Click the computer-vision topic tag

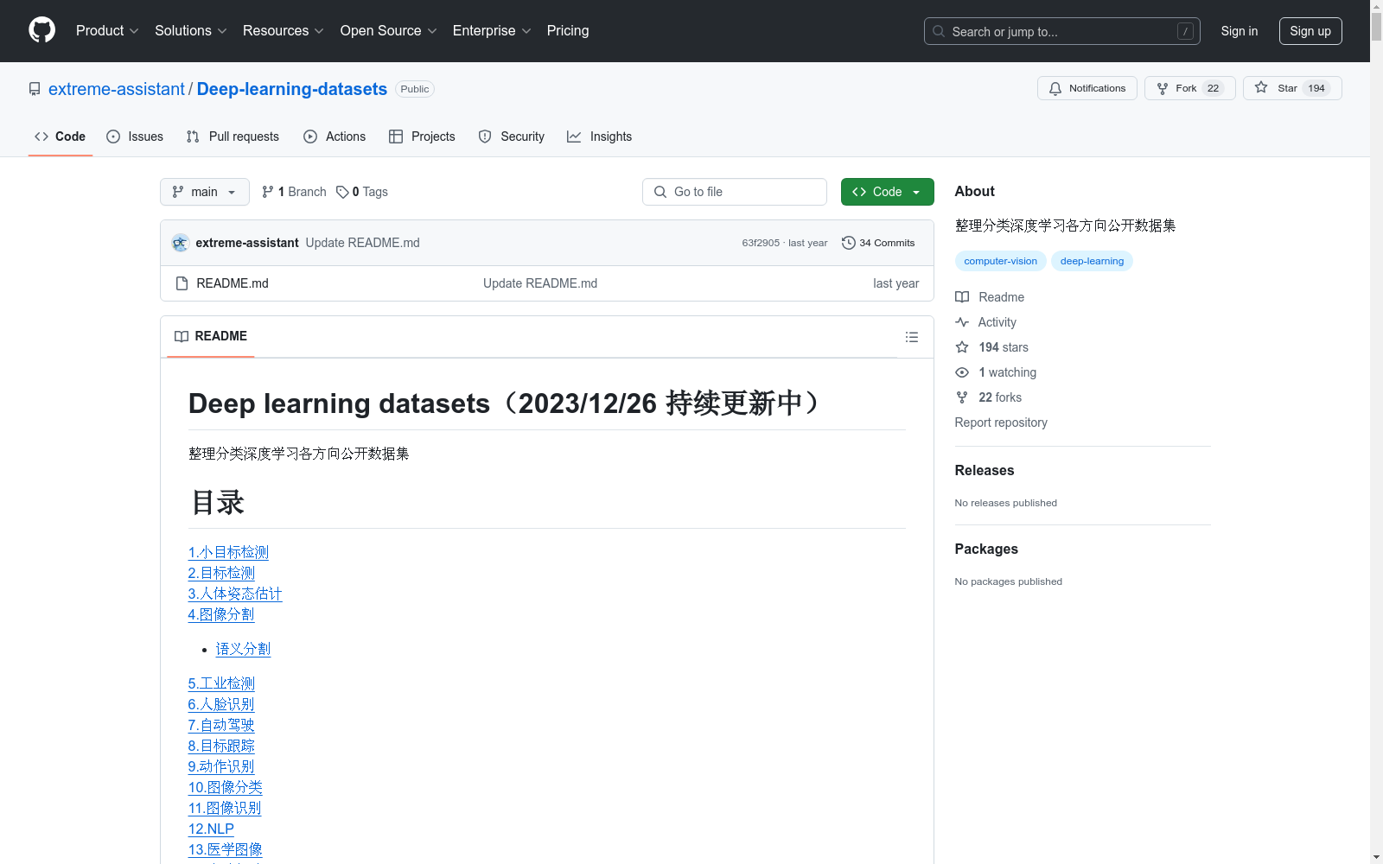coord(1000,261)
